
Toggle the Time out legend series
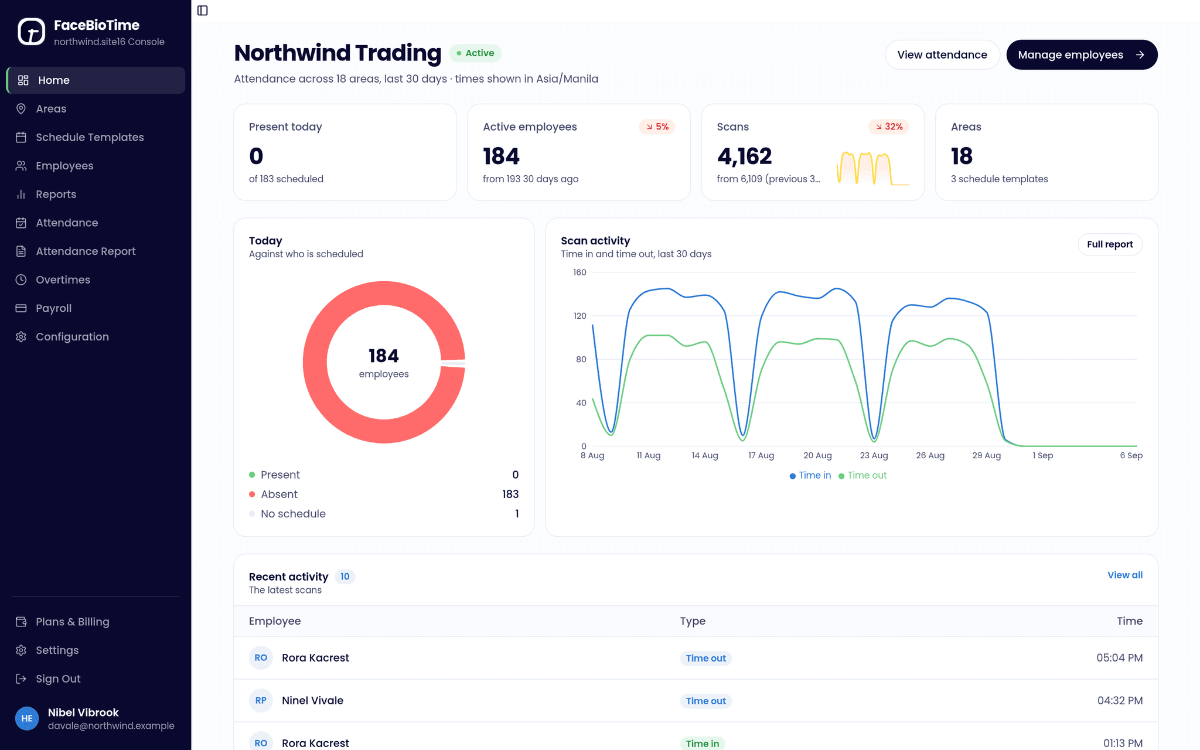point(862,475)
